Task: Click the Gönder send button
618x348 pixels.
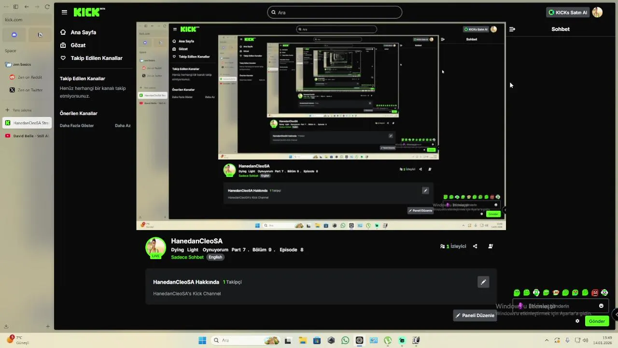Action: click(597, 321)
